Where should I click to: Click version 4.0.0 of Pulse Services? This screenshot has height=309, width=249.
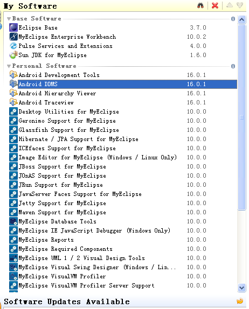click(198, 46)
